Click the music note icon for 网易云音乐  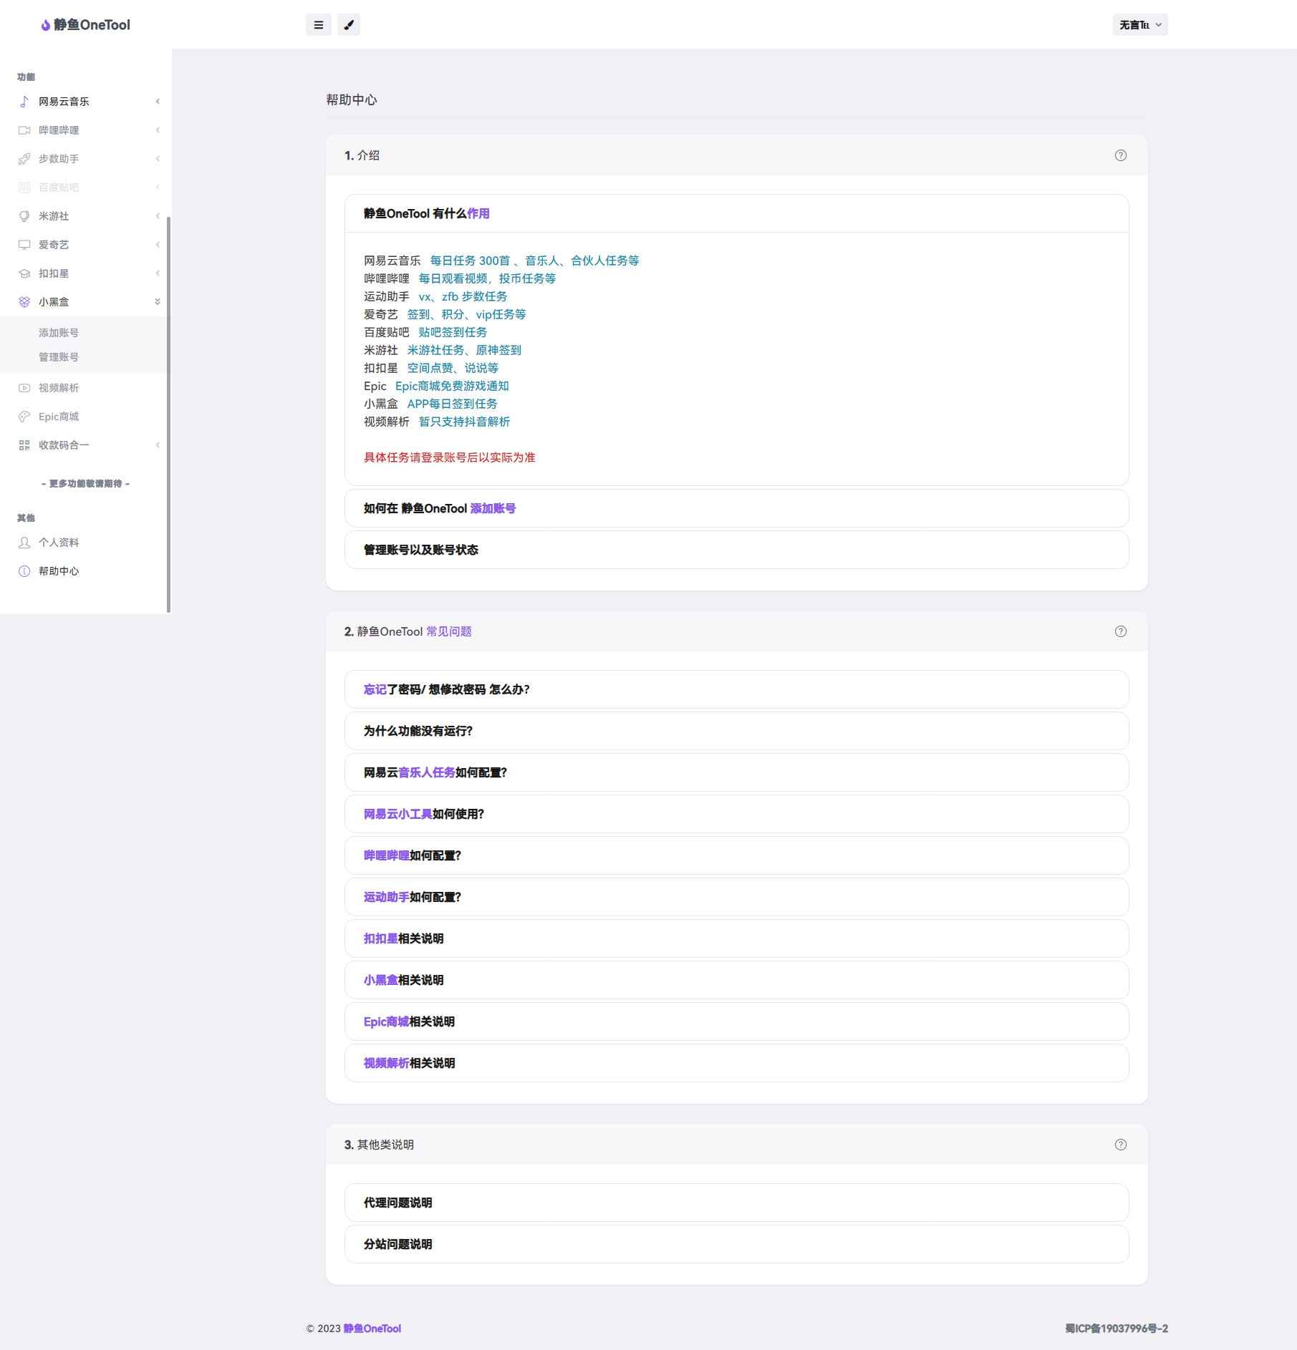[24, 102]
